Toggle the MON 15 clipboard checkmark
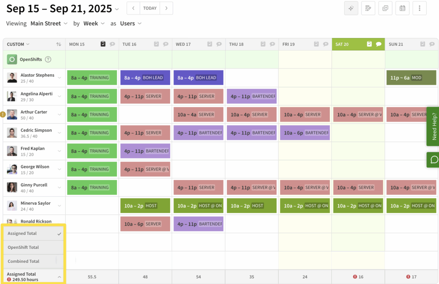 [x=103, y=44]
